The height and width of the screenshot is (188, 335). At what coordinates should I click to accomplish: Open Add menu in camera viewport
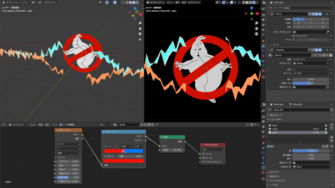(184, 2)
